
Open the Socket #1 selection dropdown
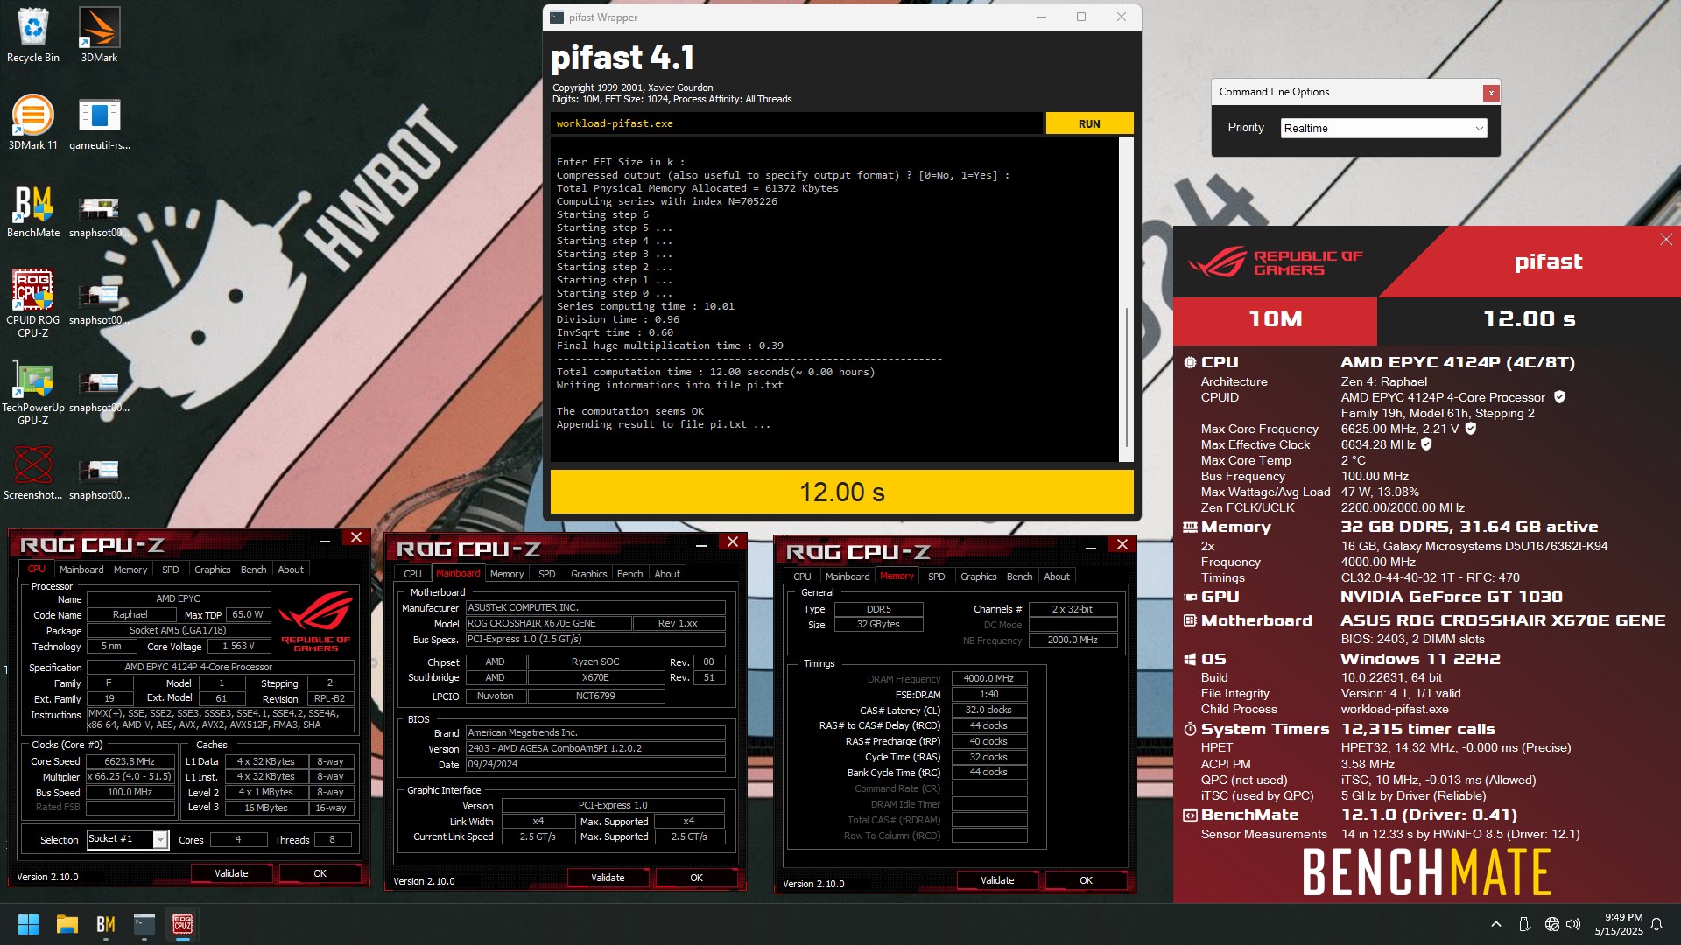pyautogui.click(x=128, y=839)
